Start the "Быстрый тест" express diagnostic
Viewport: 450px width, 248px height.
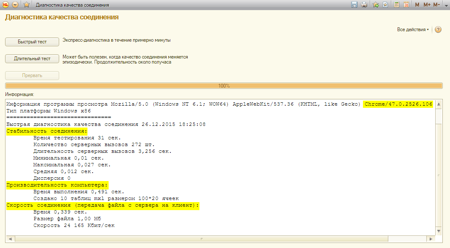[32, 42]
